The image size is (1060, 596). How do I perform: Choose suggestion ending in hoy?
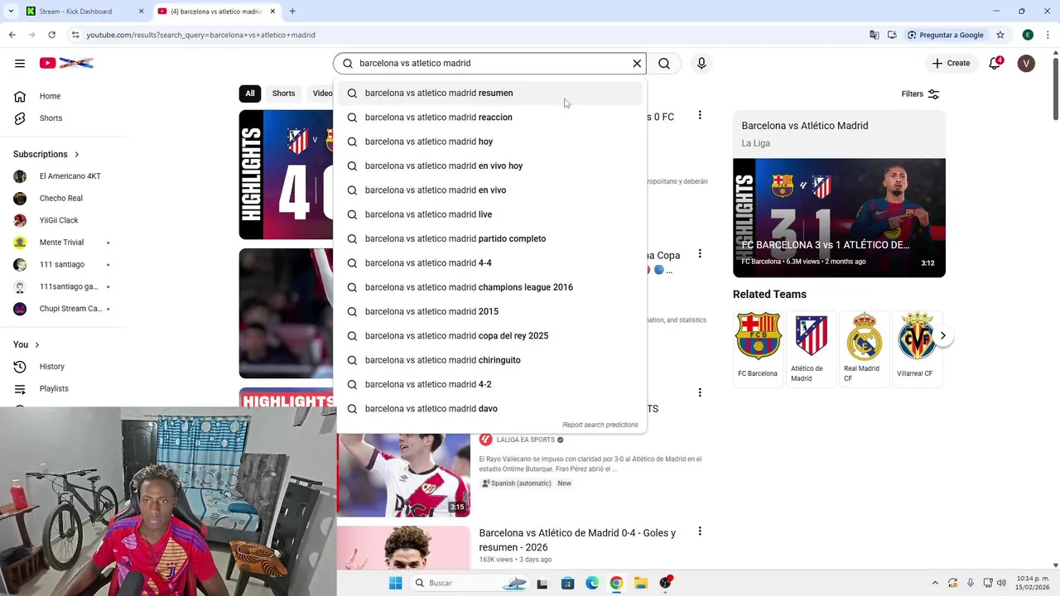point(490,142)
